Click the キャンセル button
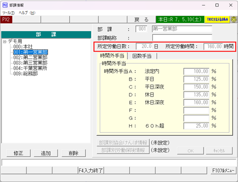 219,150
